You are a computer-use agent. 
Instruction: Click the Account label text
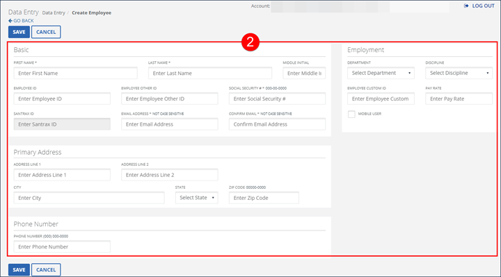260,6
